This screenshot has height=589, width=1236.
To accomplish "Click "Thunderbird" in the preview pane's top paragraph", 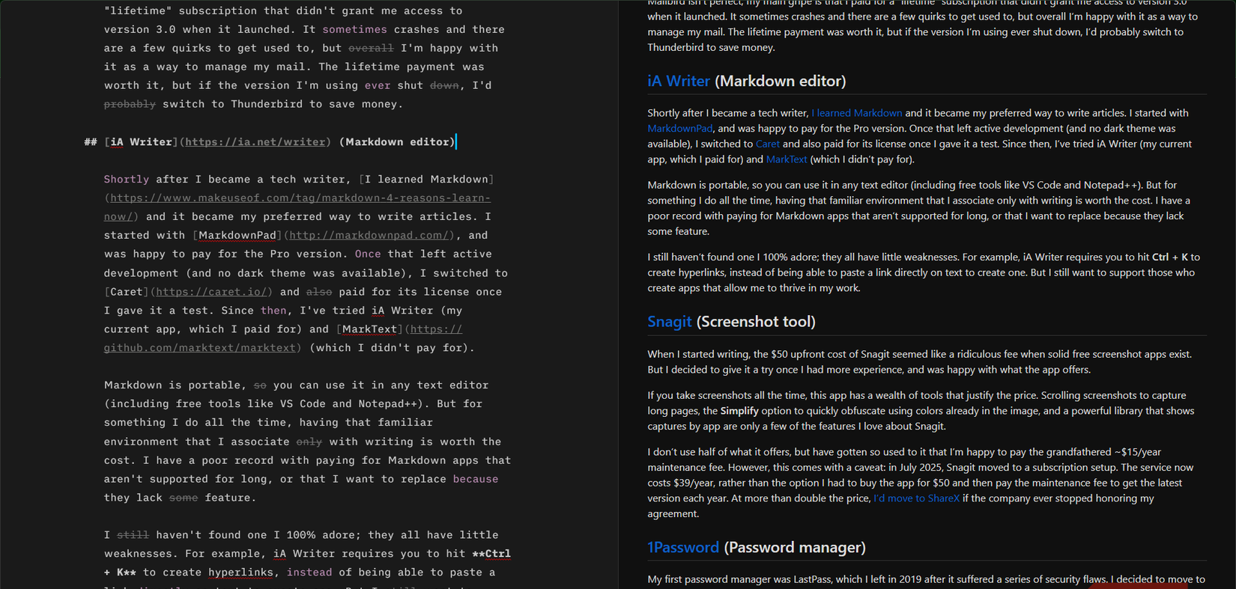I will (675, 48).
